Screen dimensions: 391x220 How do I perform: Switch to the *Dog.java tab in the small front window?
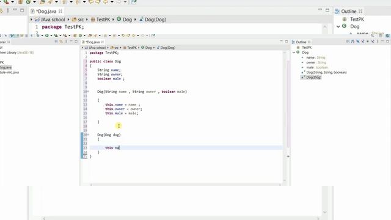tap(92, 42)
